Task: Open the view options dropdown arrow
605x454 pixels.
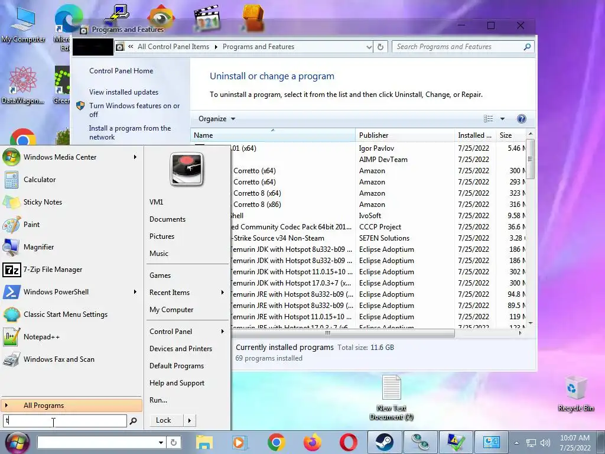Action: (502, 119)
